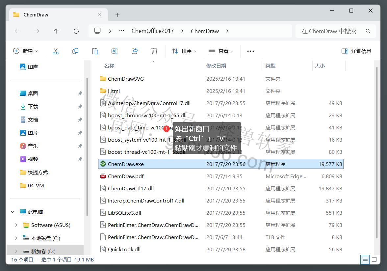The height and width of the screenshot is (271, 387).
Task: Open Documents (文档) in sidebar
Action: [x=29, y=120]
